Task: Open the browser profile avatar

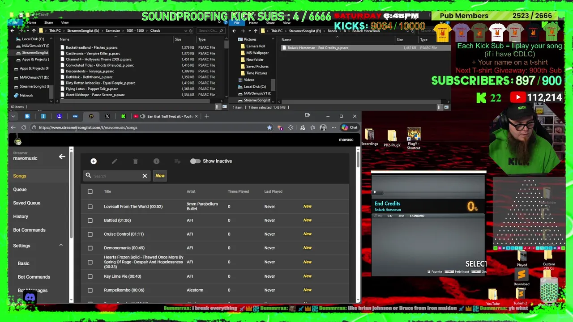Action: [323, 127]
